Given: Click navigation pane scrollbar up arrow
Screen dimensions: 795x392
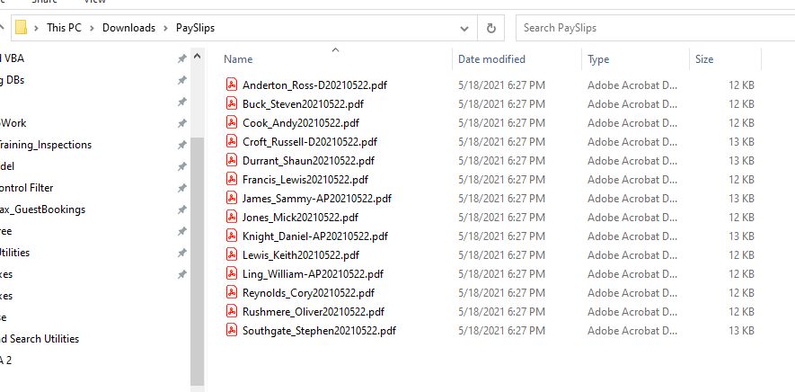Looking at the screenshot, I should click(x=198, y=56).
